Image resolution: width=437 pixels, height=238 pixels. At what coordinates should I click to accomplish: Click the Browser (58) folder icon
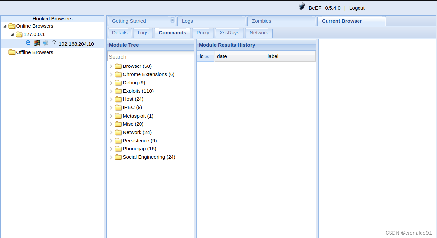click(x=118, y=66)
